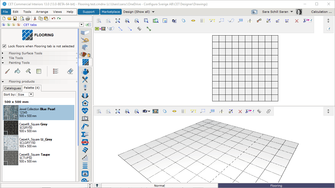Click the Redo arrow icon
The width and height of the screenshot is (335, 188).
[x=59, y=18]
